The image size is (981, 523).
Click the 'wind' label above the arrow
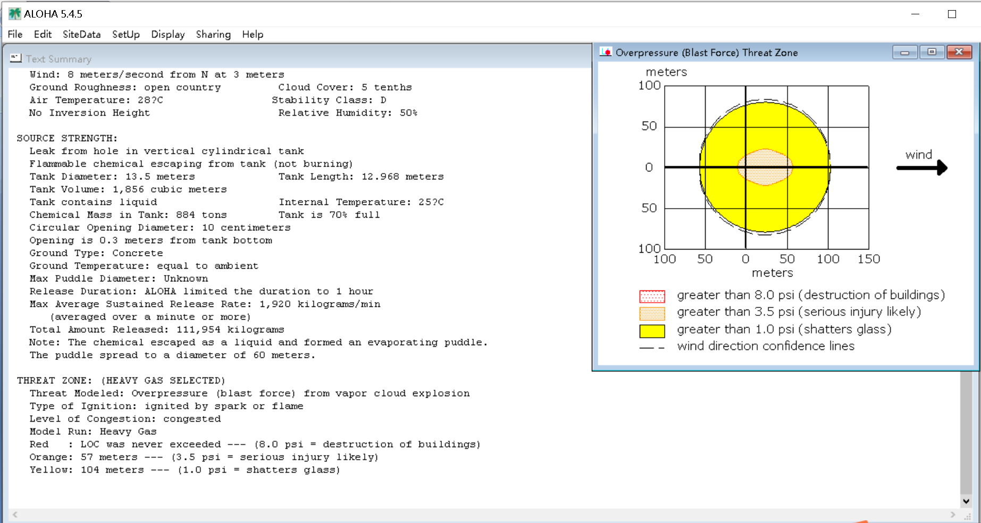[919, 155]
